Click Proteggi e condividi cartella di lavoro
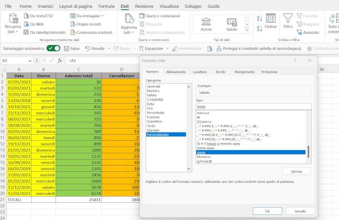The image size is (339, 220). pyautogui.click(x=259, y=49)
